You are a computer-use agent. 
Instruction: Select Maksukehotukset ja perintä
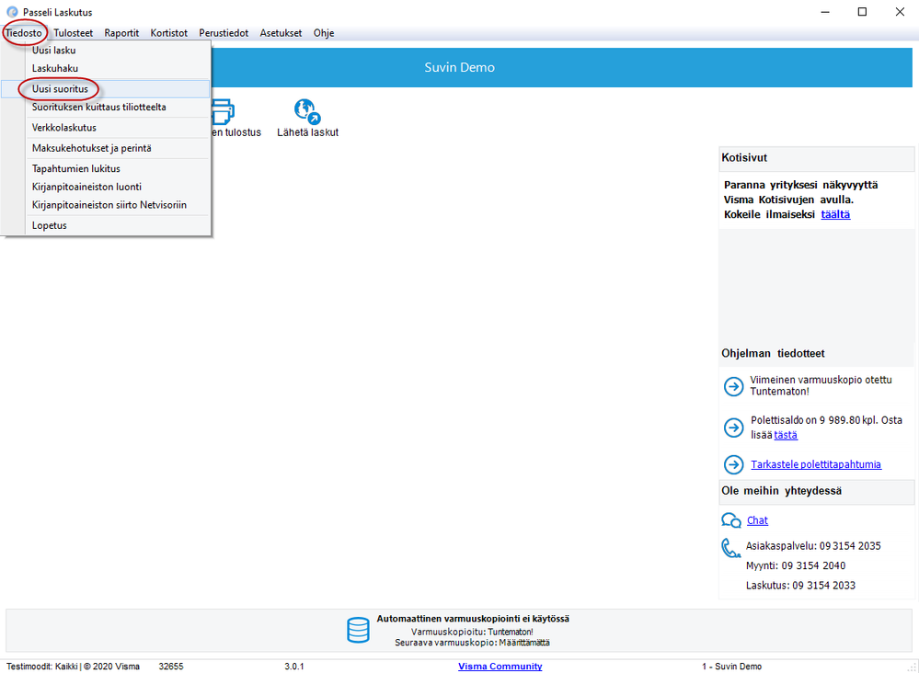(106, 148)
